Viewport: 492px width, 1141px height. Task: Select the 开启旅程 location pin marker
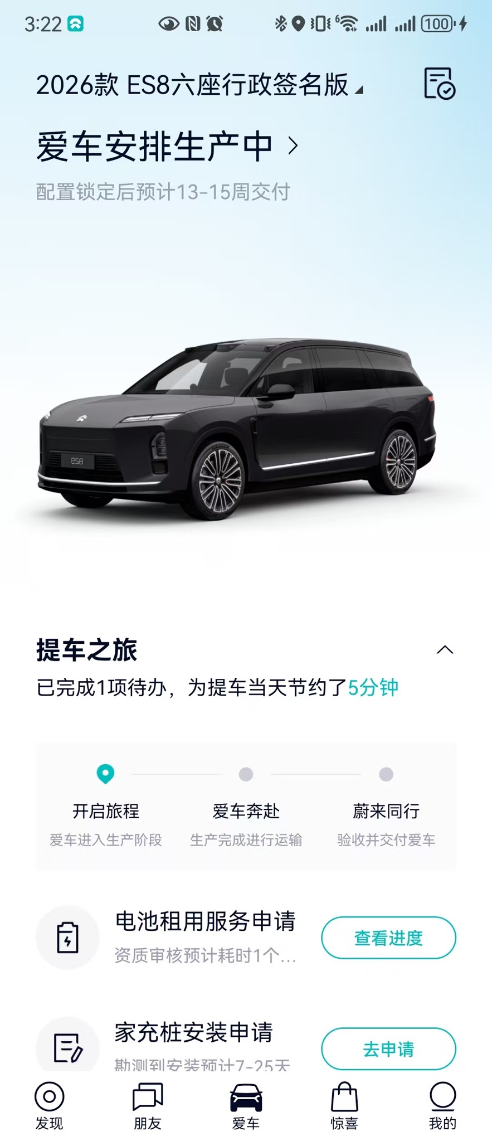point(105,774)
